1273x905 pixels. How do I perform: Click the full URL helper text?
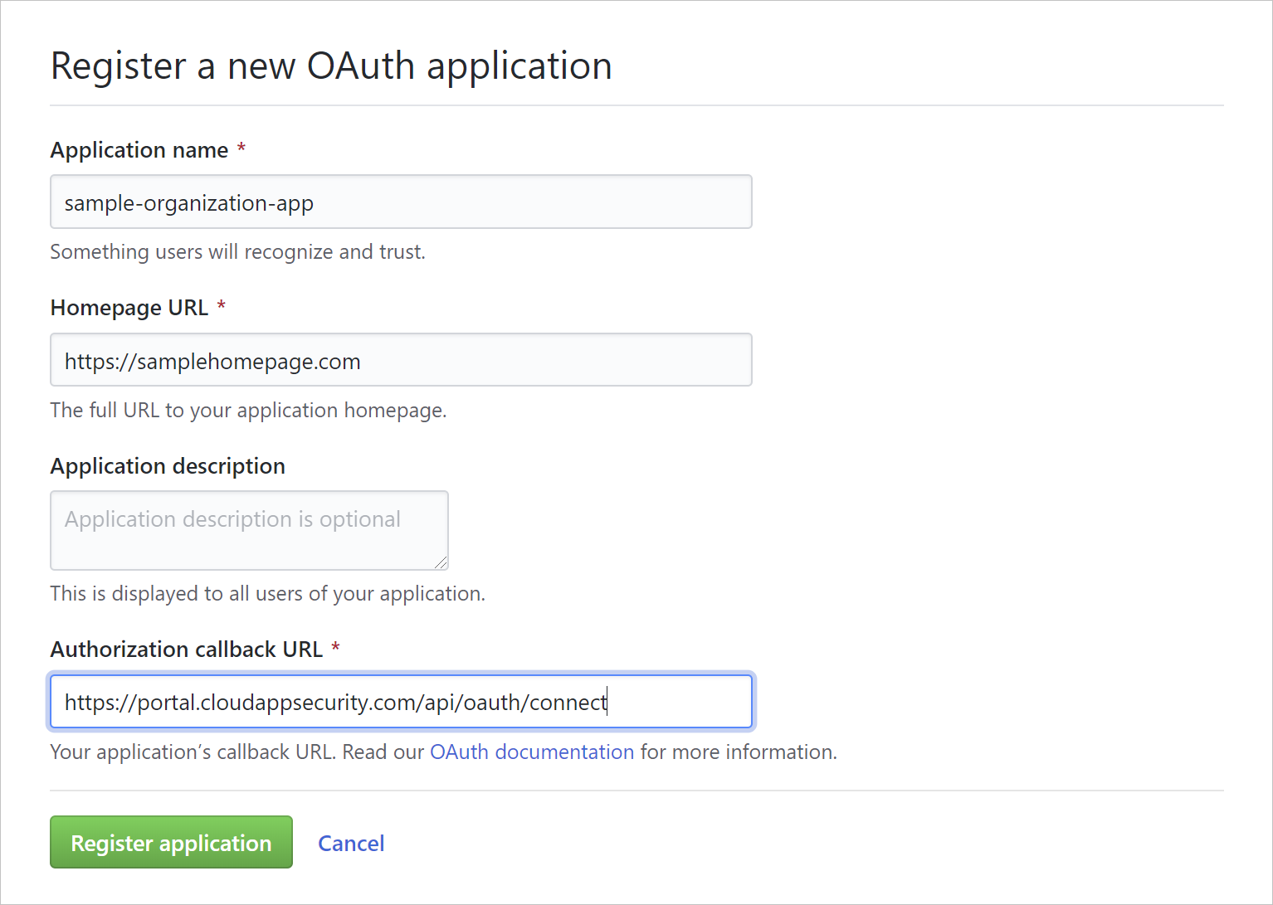tap(248, 410)
